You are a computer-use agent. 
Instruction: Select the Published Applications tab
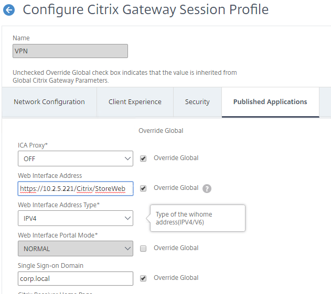(x=270, y=102)
